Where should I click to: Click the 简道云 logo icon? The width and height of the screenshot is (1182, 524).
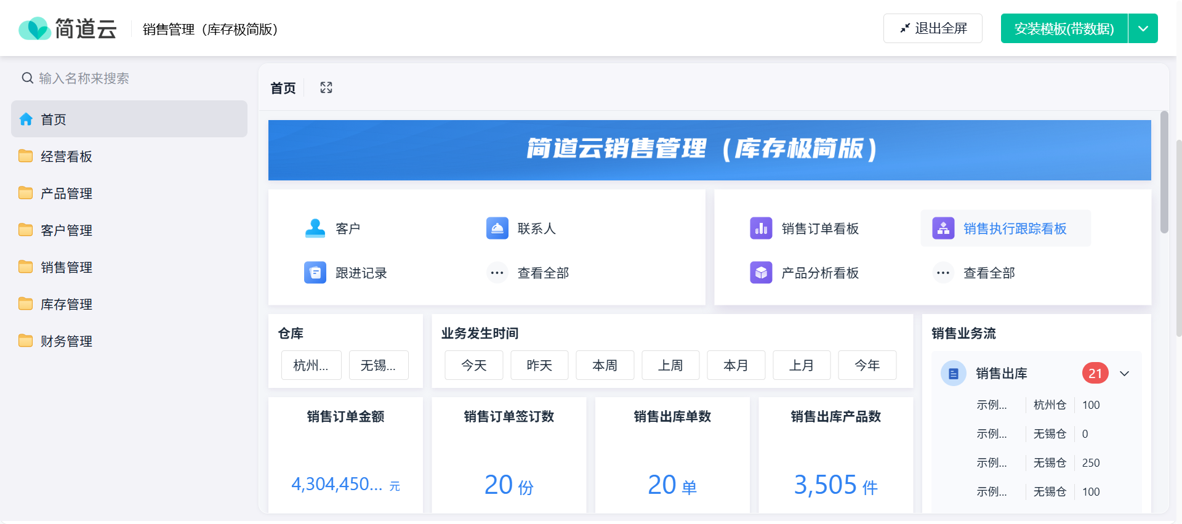coord(34,28)
